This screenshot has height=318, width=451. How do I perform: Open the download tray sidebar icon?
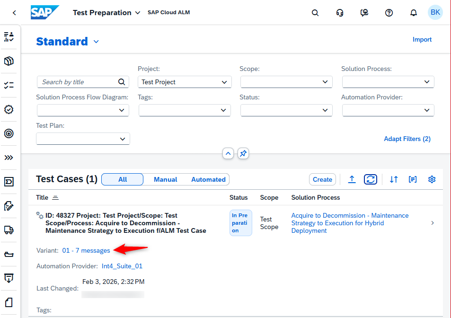click(9, 278)
